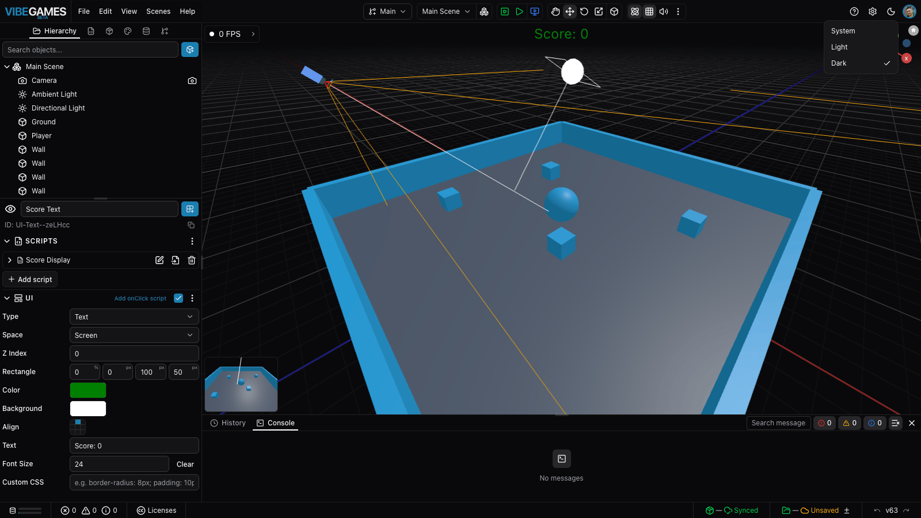Clear the Font Size value
The image size is (921, 518).
(x=185, y=464)
